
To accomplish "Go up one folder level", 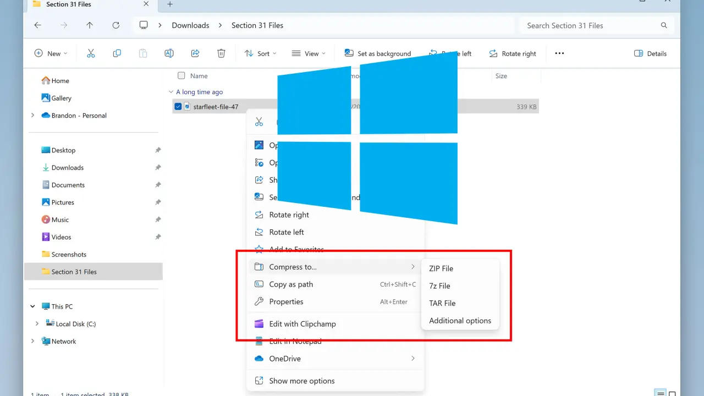I will (x=90, y=25).
